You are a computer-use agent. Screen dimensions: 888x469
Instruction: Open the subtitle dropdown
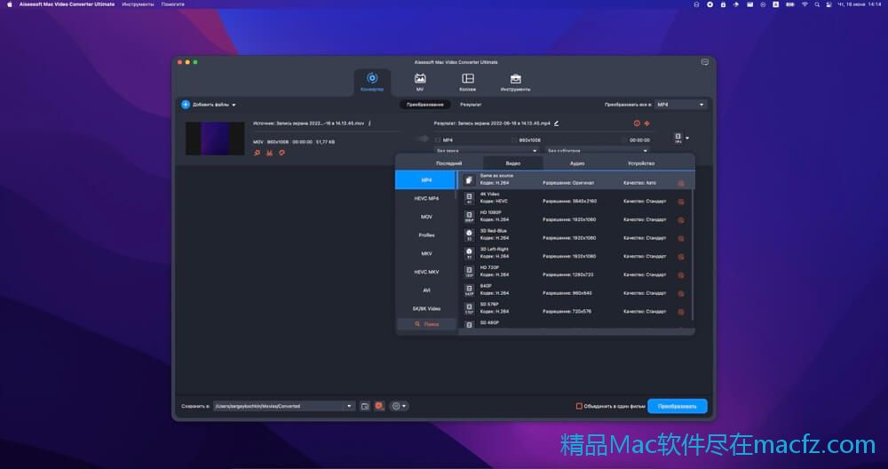point(597,151)
